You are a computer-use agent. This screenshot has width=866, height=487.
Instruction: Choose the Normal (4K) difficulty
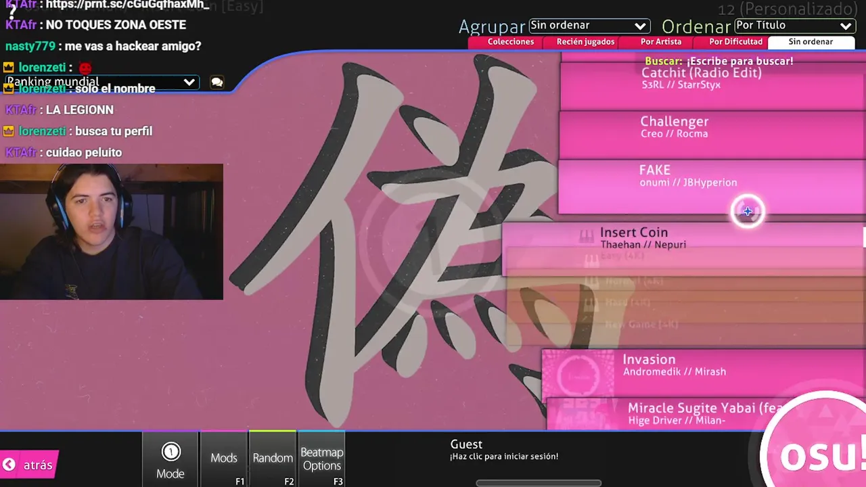686,281
